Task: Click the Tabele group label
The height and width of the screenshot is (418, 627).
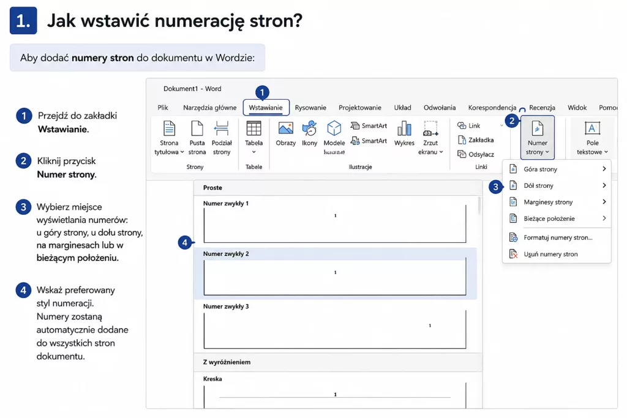Action: coord(254,167)
